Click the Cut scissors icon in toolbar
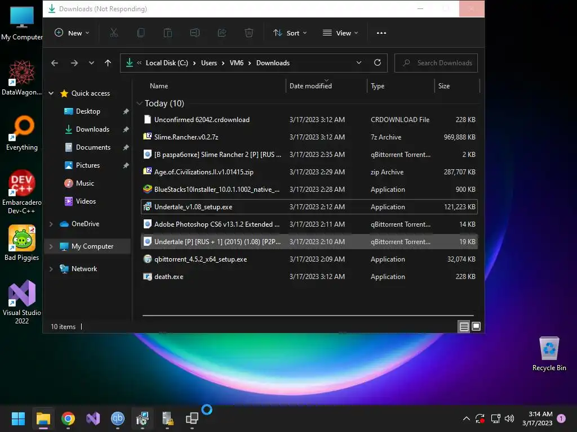577x432 pixels. pyautogui.click(x=114, y=33)
